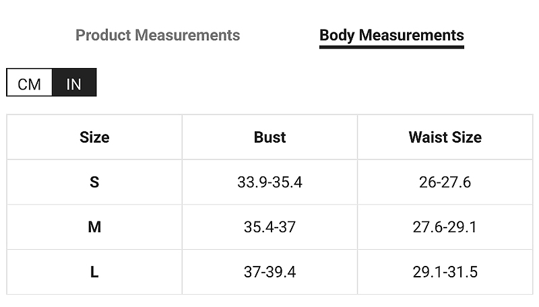Click the Size column header
The image size is (539, 307).
94,137
